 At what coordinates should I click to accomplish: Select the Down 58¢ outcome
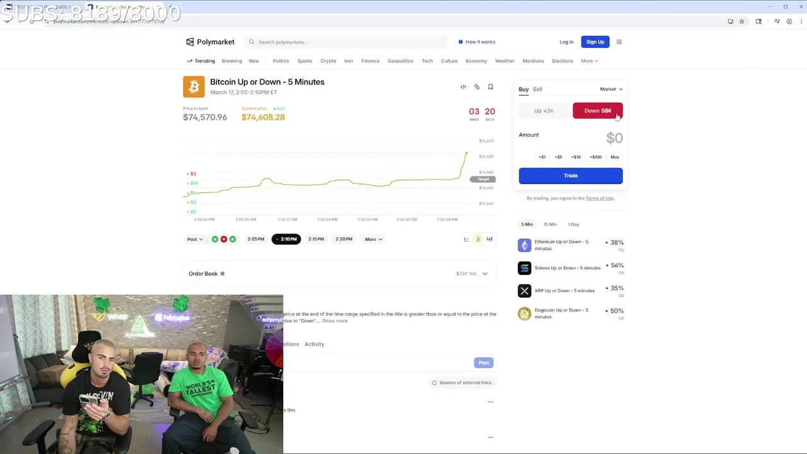click(598, 111)
